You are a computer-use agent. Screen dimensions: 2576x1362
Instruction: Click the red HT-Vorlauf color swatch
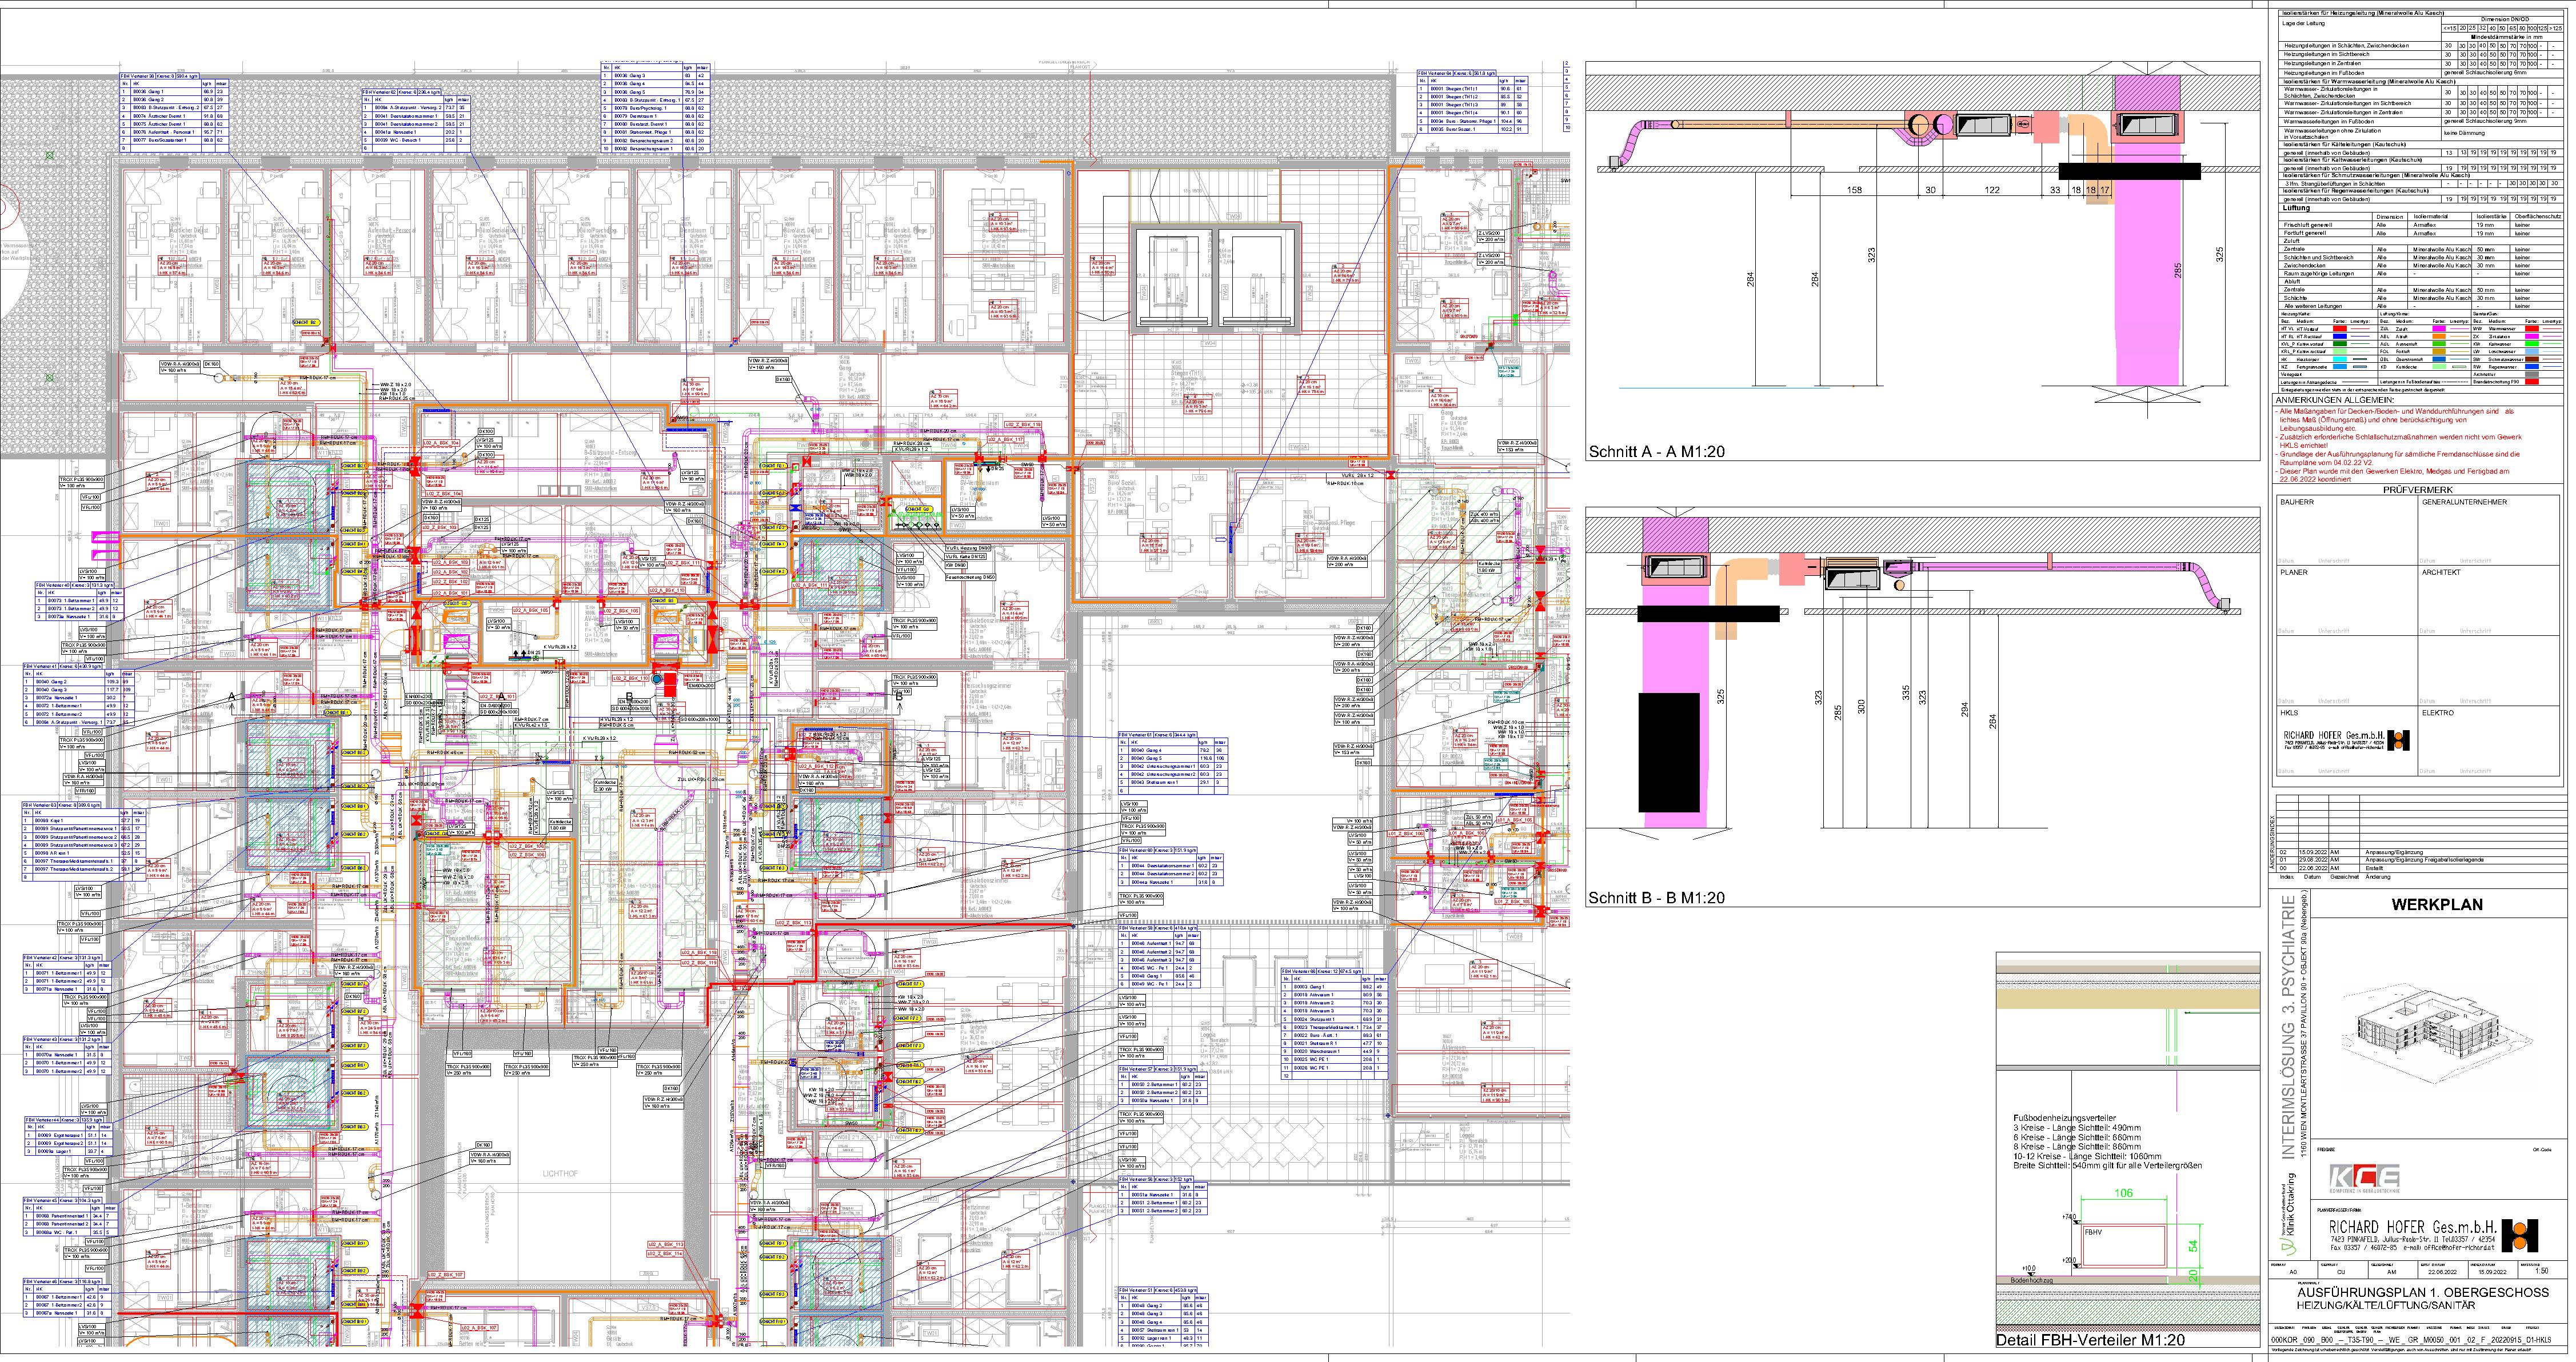(2340, 329)
